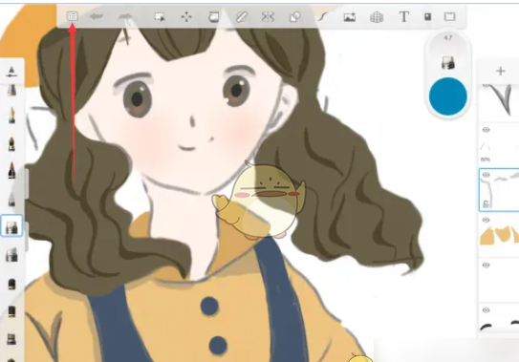Image resolution: width=519 pixels, height=362 pixels.
Task: Open the Draw Shapes tool
Action: (295, 16)
